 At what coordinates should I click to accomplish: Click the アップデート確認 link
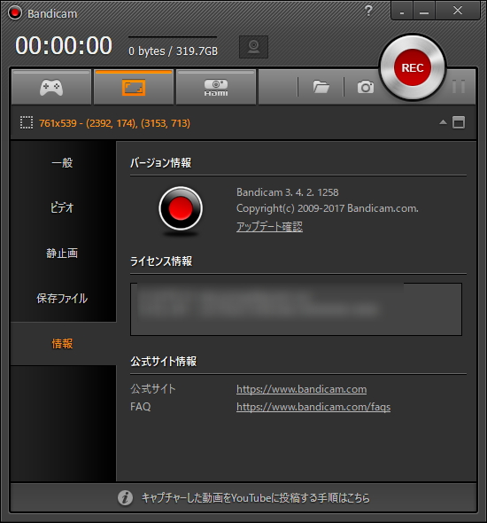(x=269, y=226)
